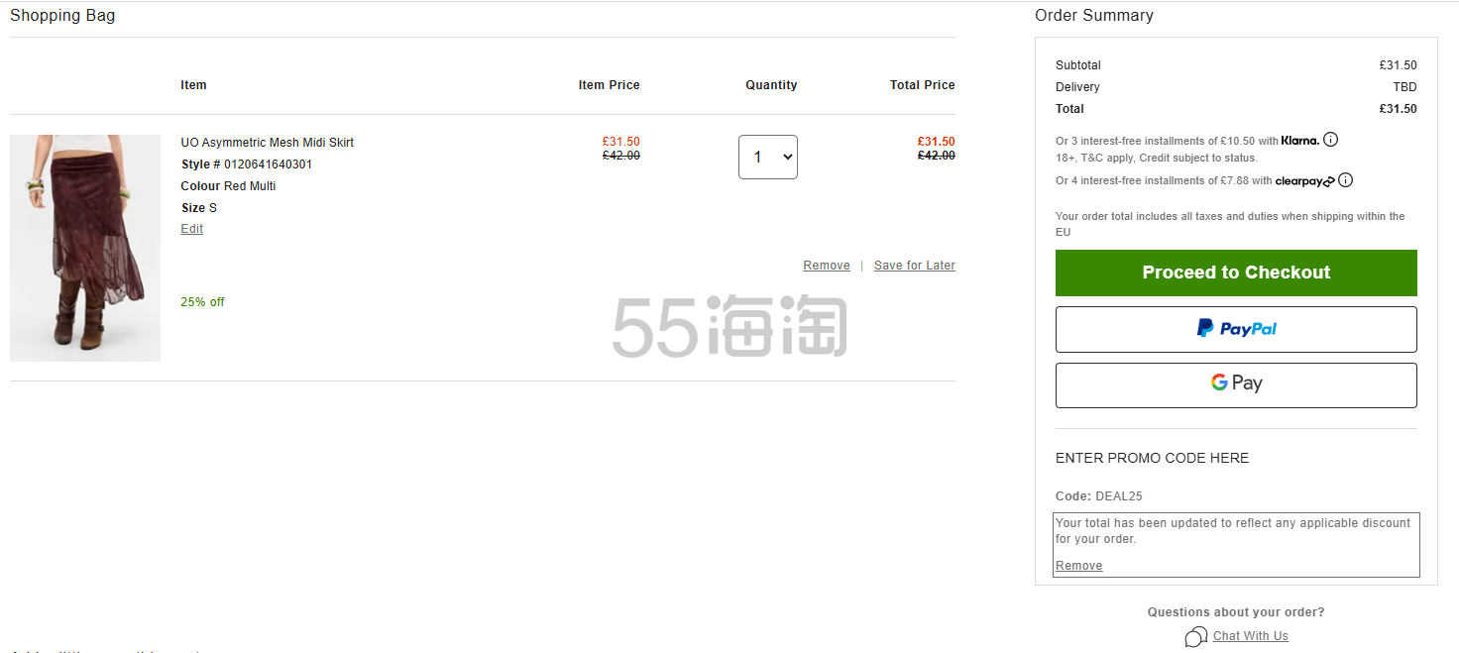This screenshot has width=1459, height=653.
Task: Select Save for Later for the skirt
Action: point(914,266)
